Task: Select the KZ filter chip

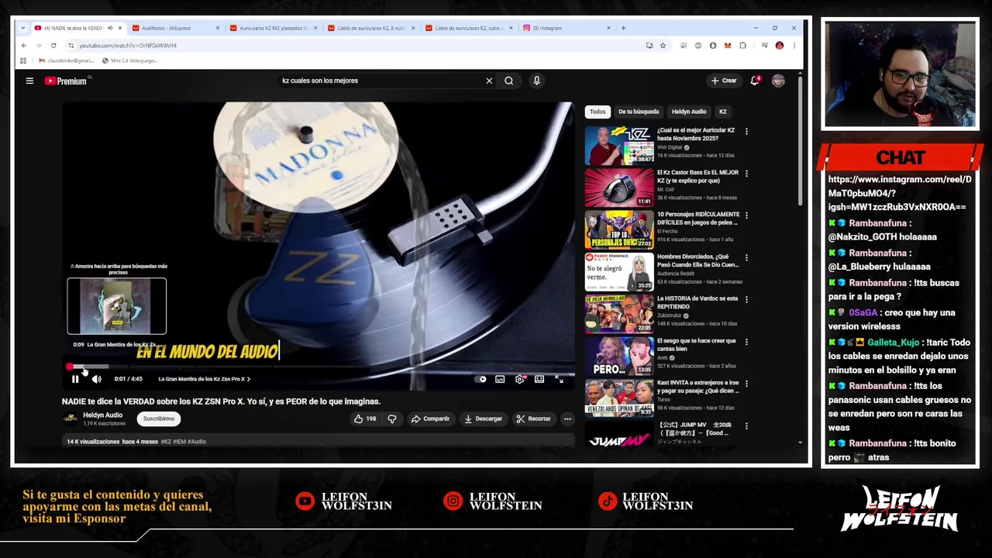Action: [x=723, y=112]
